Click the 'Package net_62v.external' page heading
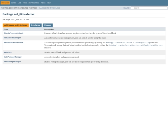 point(19,14)
